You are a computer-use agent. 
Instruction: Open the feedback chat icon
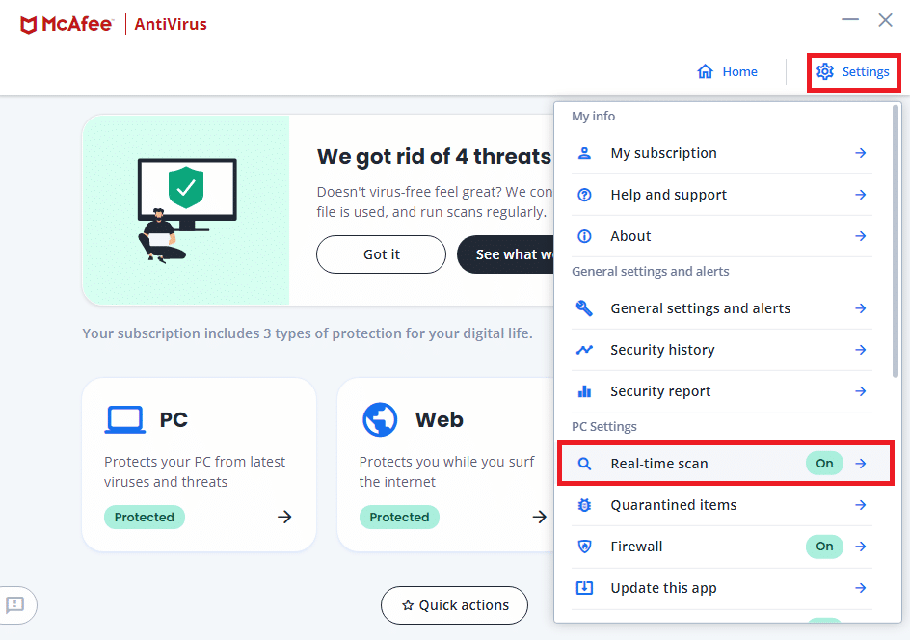pos(15,604)
